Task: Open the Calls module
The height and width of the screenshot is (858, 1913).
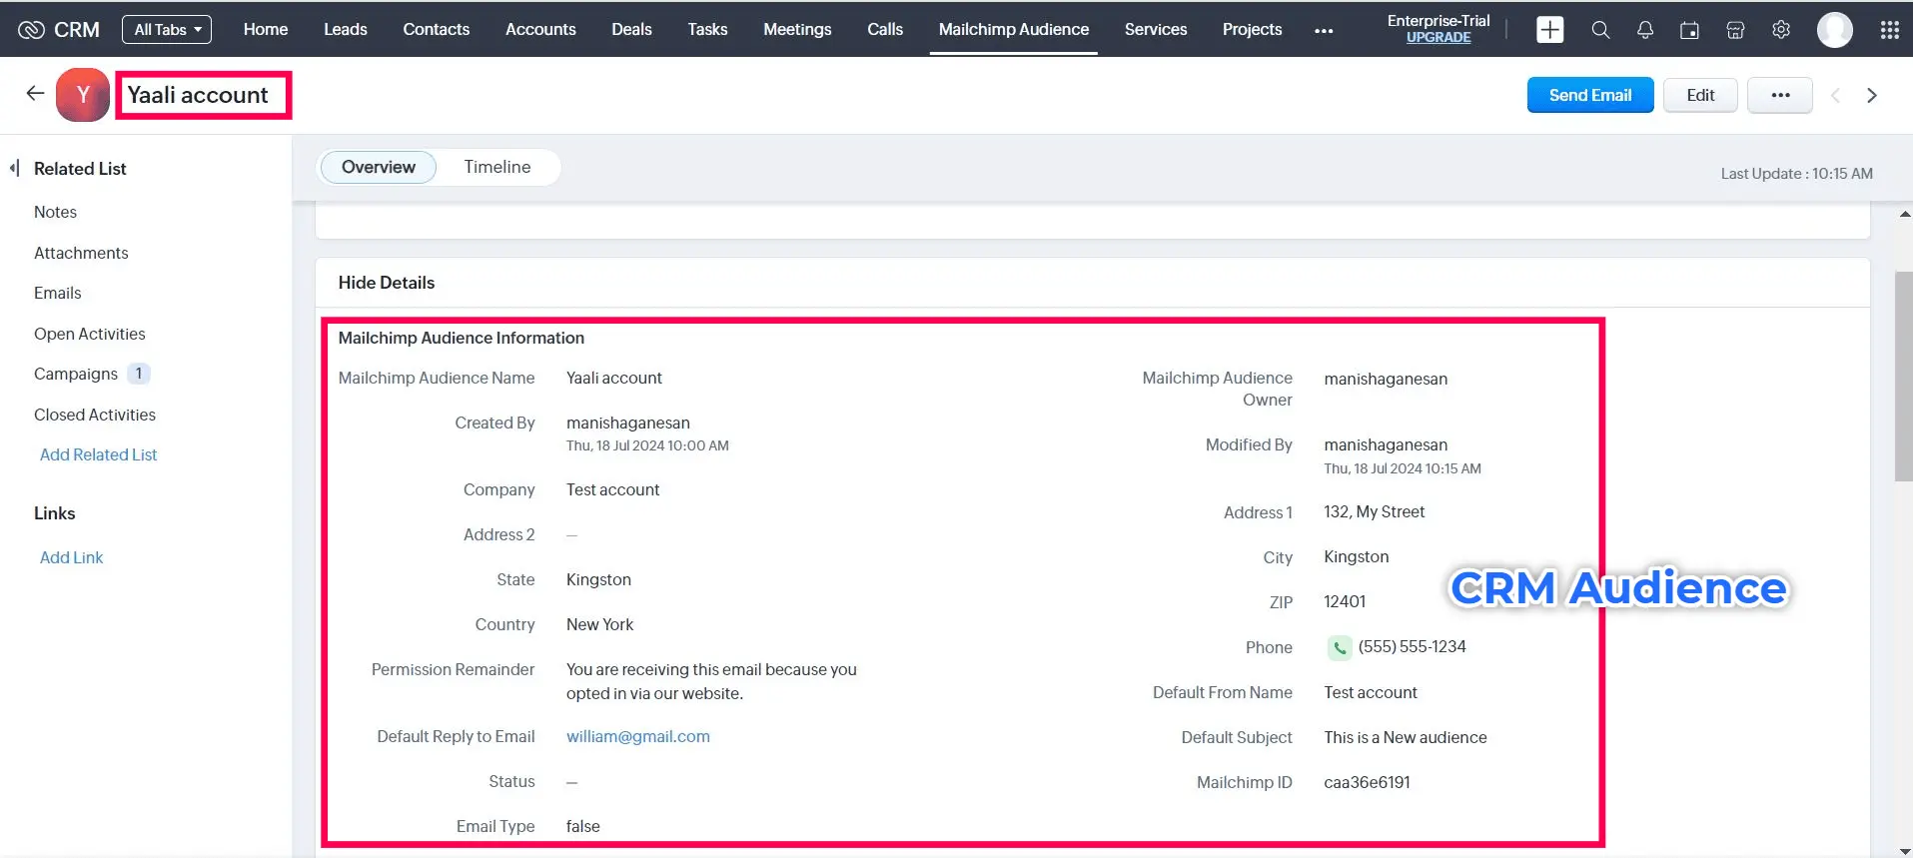Action: [x=885, y=30]
